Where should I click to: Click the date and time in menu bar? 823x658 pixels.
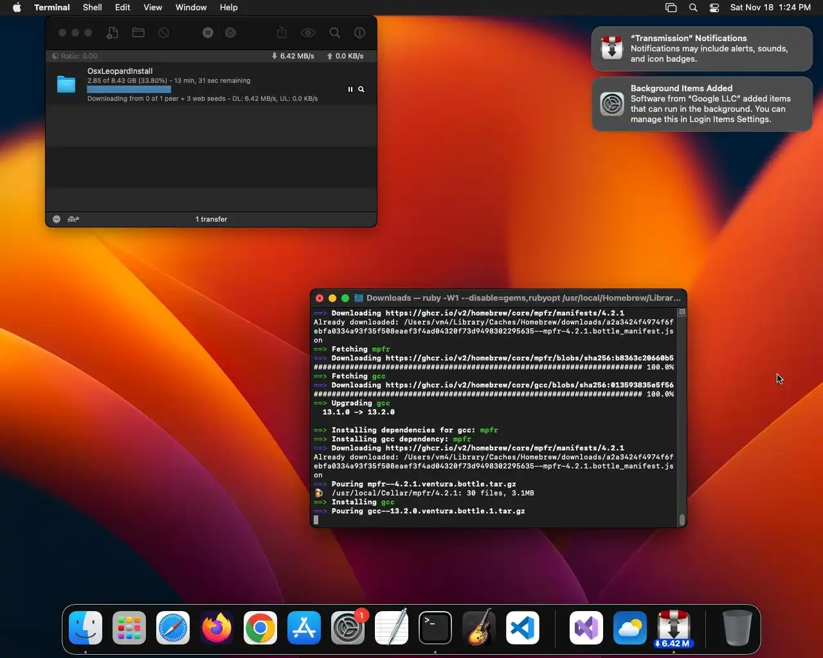770,8
